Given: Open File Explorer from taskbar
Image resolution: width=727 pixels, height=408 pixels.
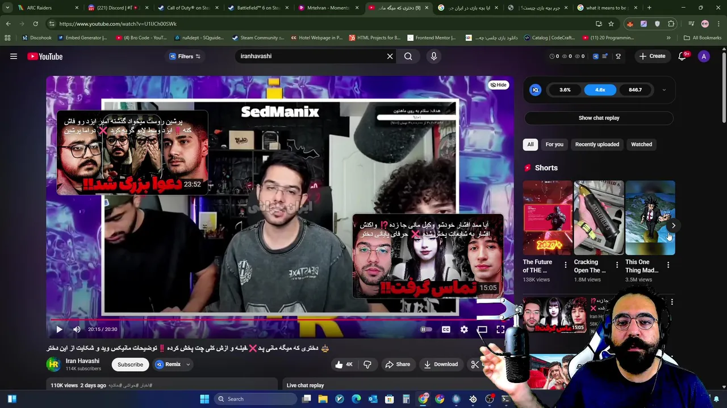Looking at the screenshot, I should 323,399.
